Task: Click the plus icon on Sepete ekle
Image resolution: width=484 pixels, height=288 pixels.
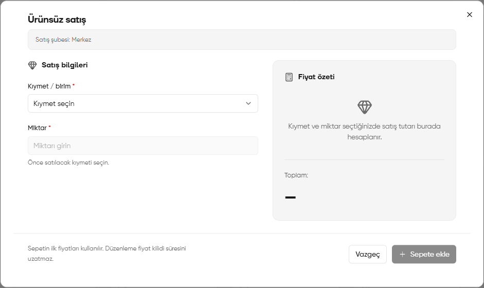Action: point(402,255)
